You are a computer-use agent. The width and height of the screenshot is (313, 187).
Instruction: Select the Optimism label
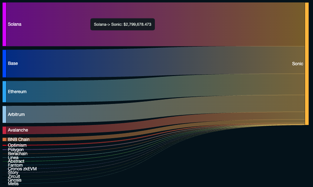pos(17,145)
